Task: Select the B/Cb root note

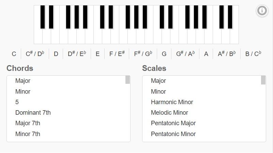Action: pyautogui.click(x=253, y=54)
